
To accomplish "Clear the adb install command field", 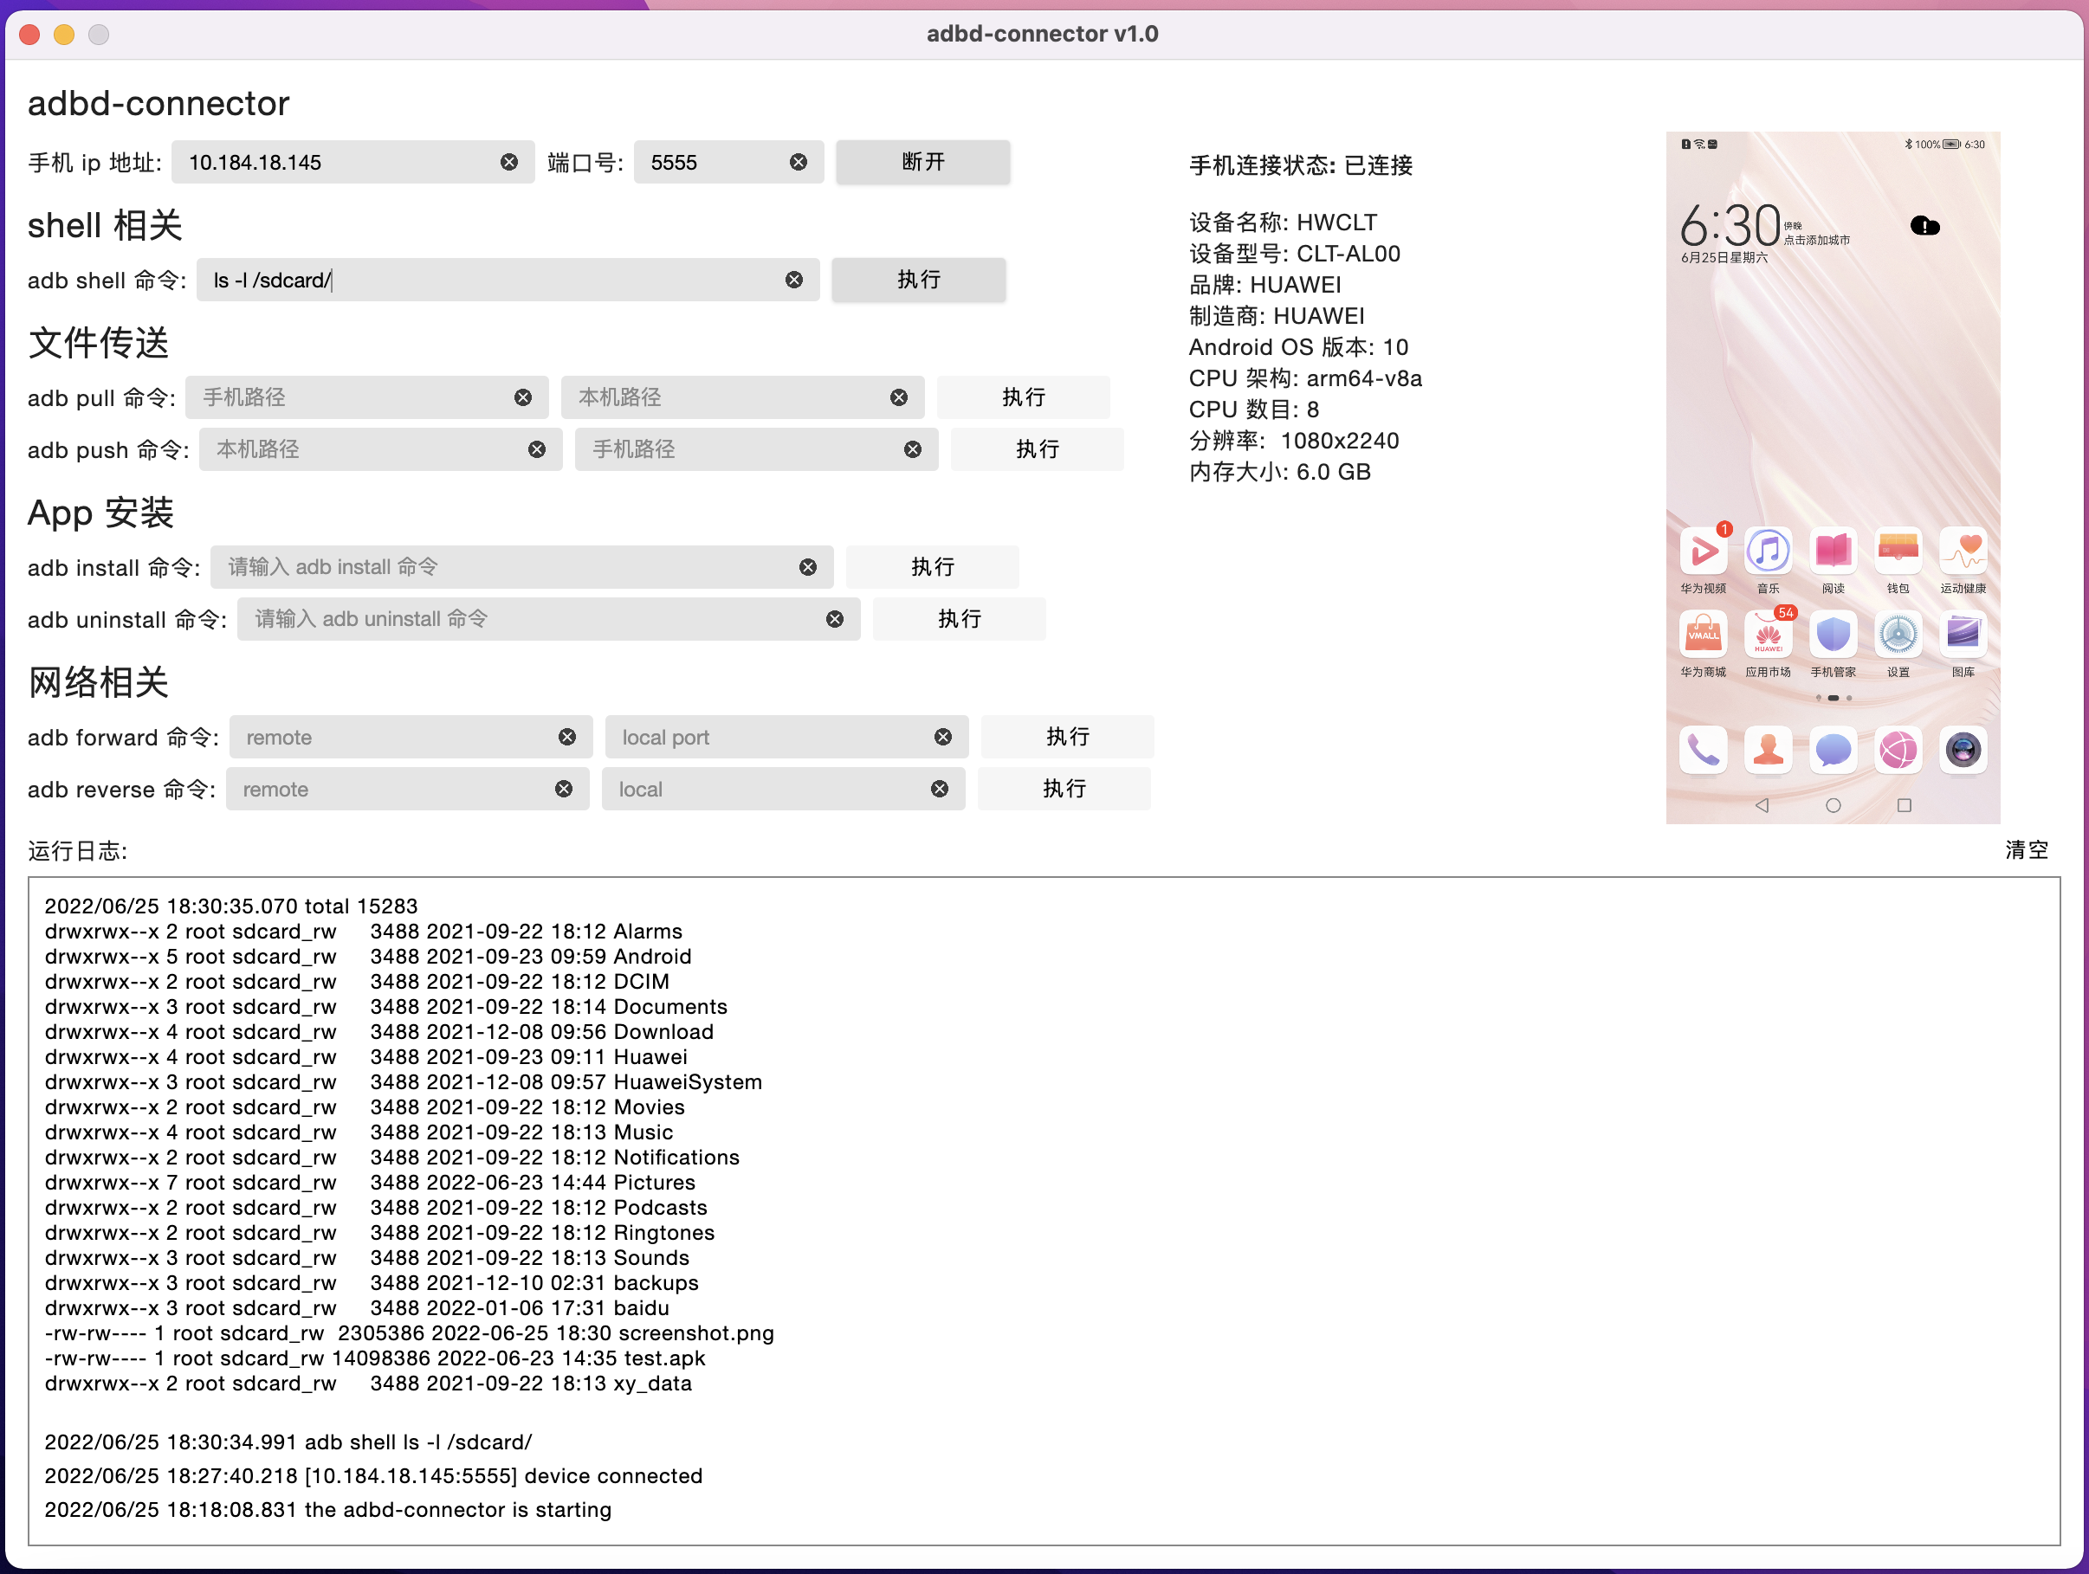I will (807, 567).
